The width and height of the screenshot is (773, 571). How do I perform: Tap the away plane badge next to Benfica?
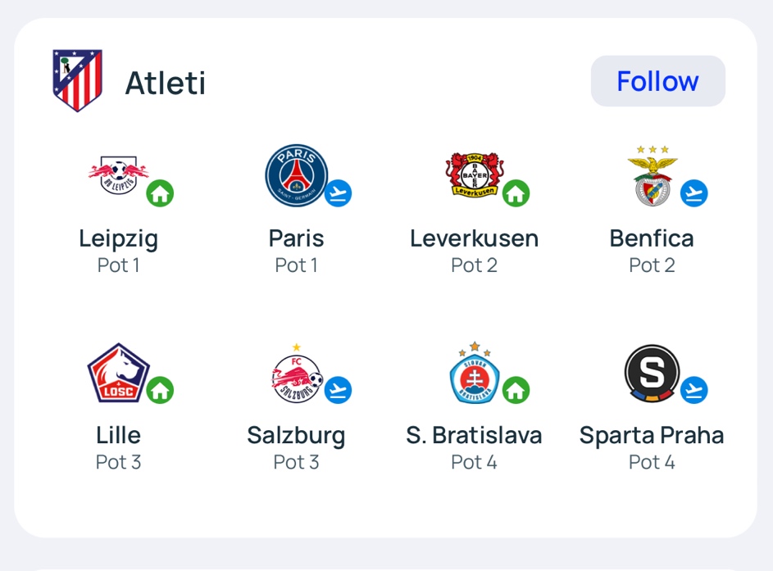point(693,193)
